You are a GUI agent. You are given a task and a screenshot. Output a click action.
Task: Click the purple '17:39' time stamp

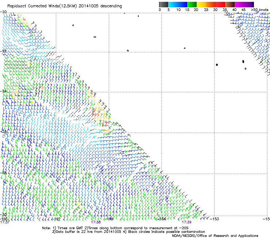187,222
